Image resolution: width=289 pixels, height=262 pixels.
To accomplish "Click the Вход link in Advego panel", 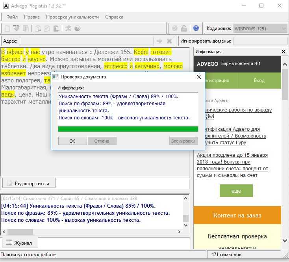I will [x=259, y=80].
